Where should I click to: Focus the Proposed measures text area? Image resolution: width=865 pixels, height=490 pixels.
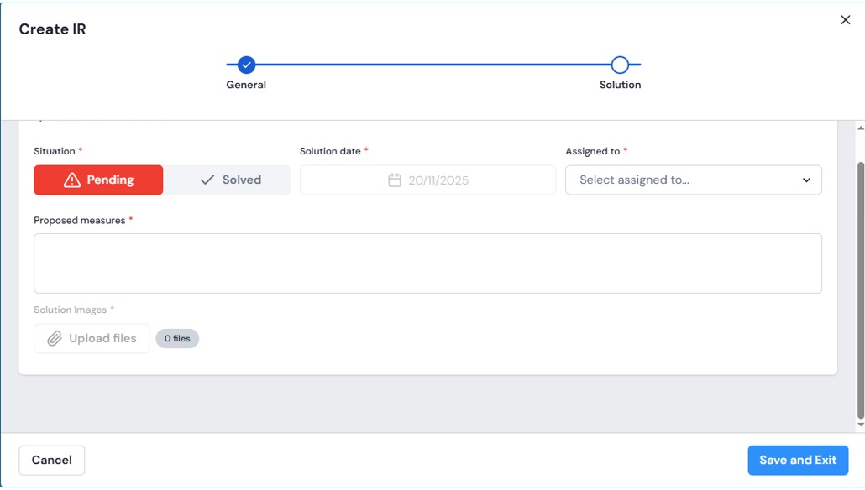coord(427,263)
